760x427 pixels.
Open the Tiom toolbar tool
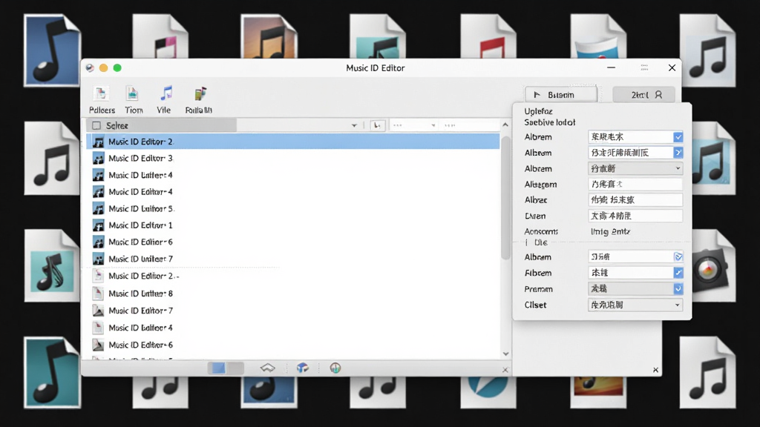click(x=132, y=94)
